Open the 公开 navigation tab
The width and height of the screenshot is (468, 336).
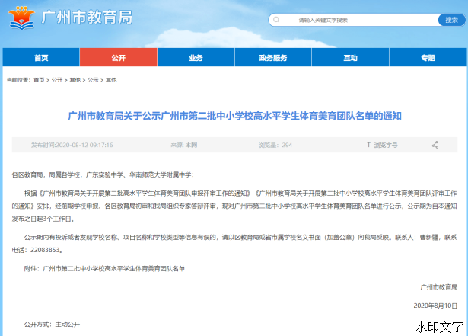point(119,57)
